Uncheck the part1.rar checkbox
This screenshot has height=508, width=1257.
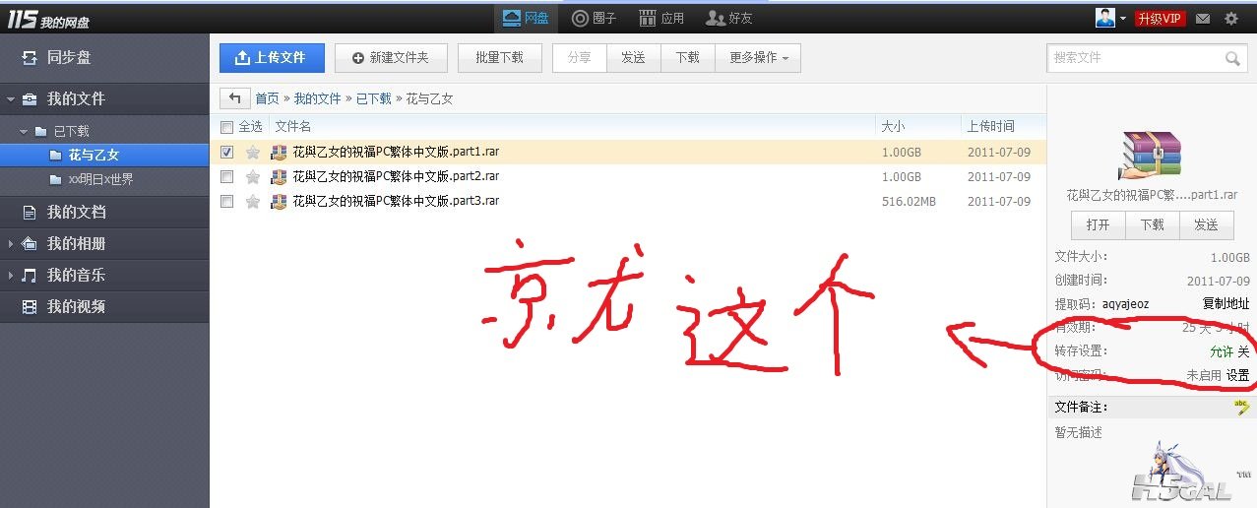pyautogui.click(x=227, y=152)
